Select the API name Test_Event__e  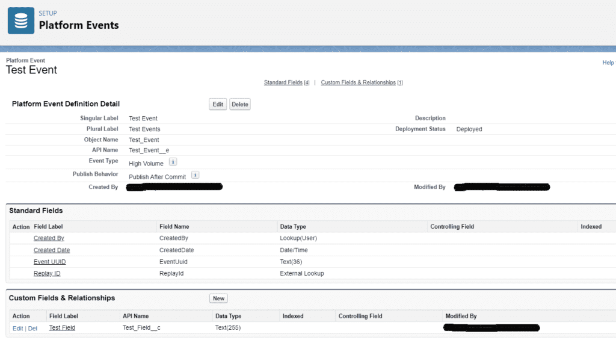(x=149, y=150)
